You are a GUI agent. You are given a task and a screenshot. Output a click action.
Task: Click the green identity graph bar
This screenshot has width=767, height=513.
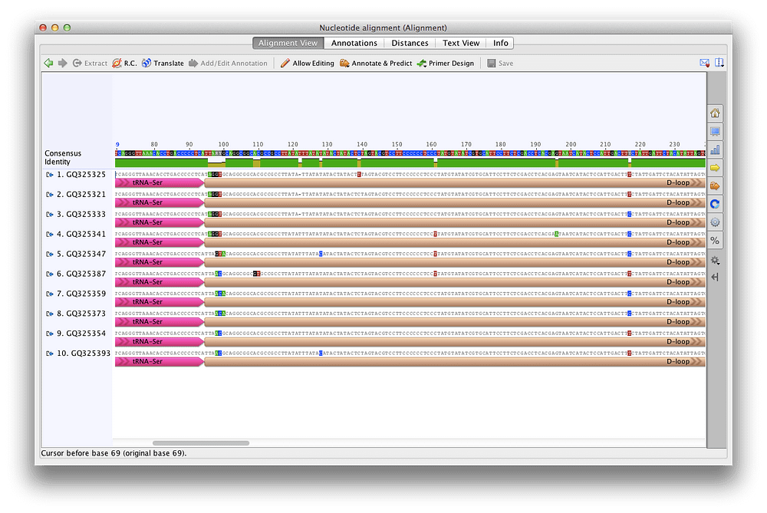[410, 163]
